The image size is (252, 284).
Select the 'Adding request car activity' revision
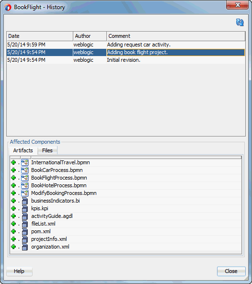(x=126, y=45)
